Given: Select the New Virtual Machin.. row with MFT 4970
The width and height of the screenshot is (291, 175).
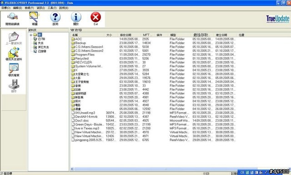Looking at the screenshot, I should click(153, 132).
